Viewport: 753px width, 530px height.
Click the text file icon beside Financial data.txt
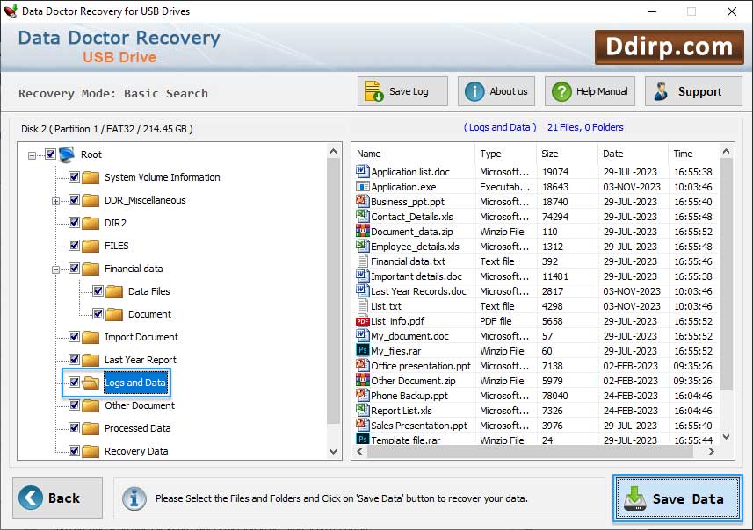[363, 261]
